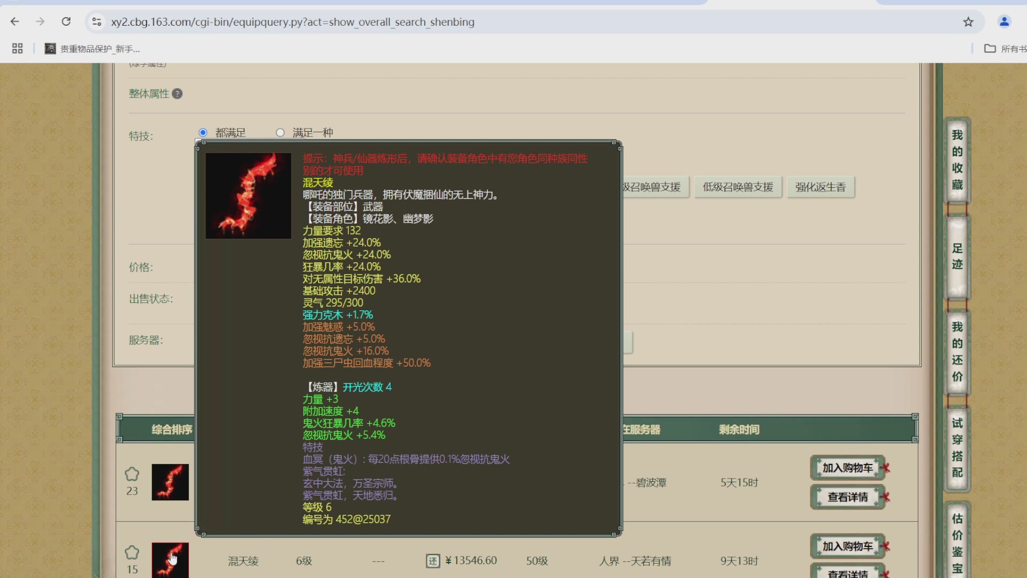Open the apps grid in bookmarks bar
Viewport: 1027px width, 578px height.
[x=17, y=49]
